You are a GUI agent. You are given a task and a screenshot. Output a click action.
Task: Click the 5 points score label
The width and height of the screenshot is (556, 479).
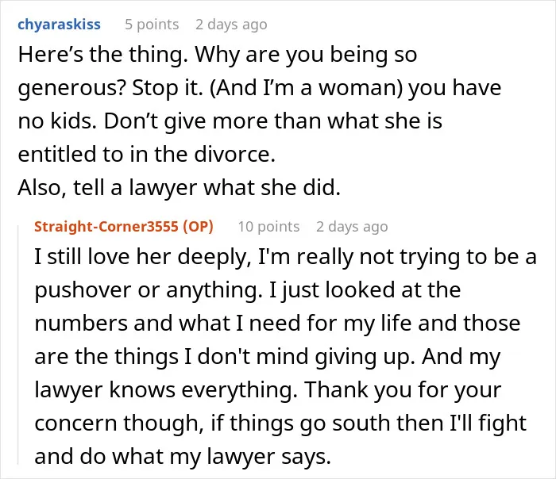(x=152, y=25)
